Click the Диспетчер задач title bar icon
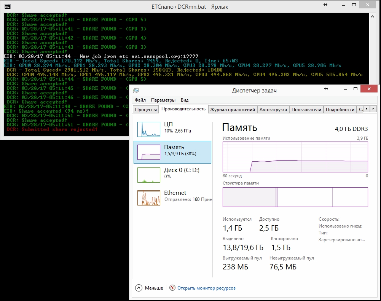The height and width of the screenshot is (301, 381). (x=136, y=91)
